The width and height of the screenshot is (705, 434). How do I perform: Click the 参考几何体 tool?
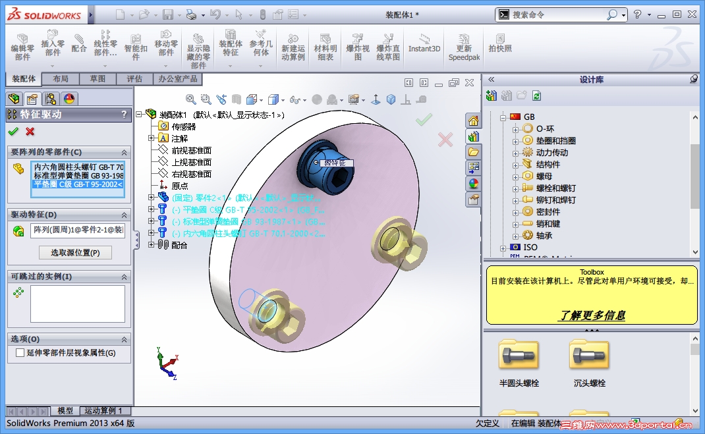(261, 43)
